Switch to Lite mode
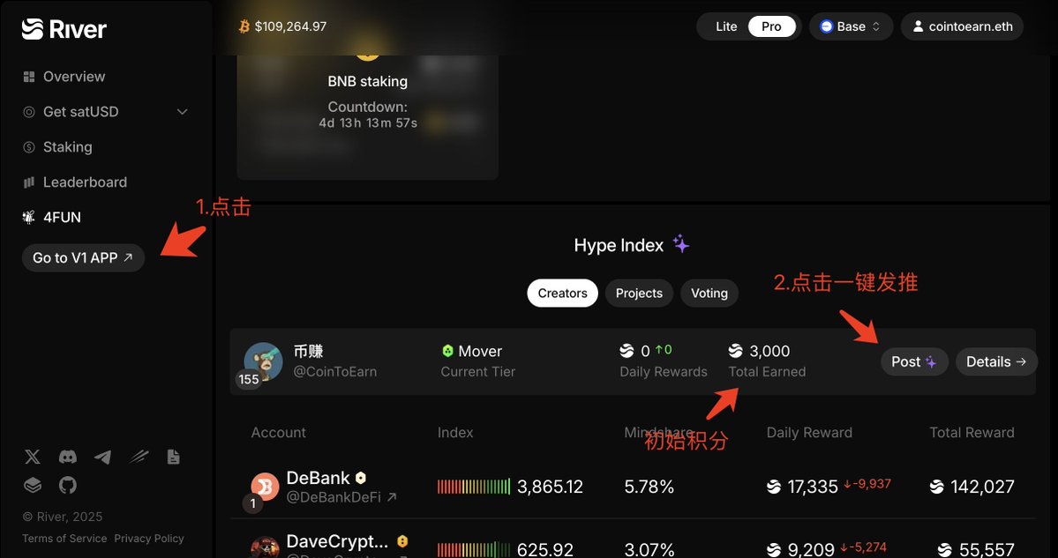1058x558 pixels. pos(726,26)
